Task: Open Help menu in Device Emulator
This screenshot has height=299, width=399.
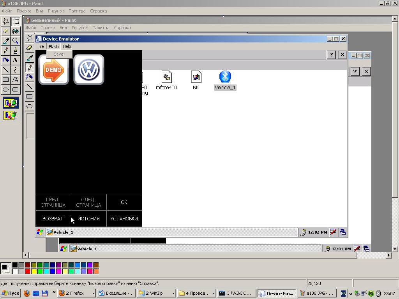Action: click(67, 46)
